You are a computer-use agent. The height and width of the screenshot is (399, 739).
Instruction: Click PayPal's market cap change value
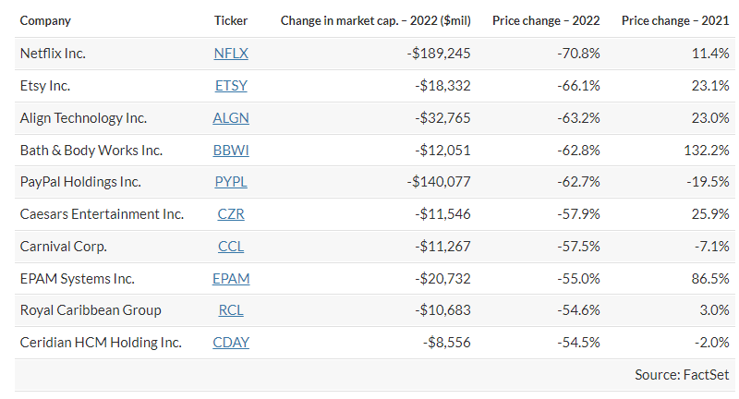[x=439, y=182]
